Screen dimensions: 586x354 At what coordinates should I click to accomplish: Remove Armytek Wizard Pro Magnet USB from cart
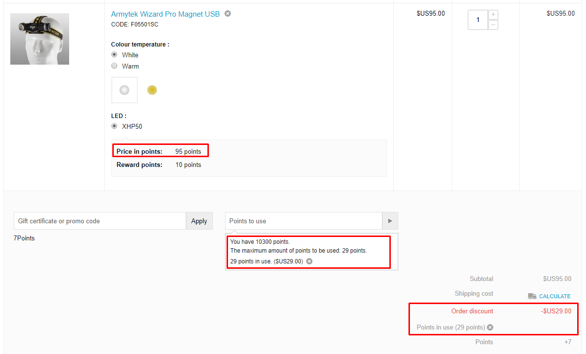pos(228,13)
